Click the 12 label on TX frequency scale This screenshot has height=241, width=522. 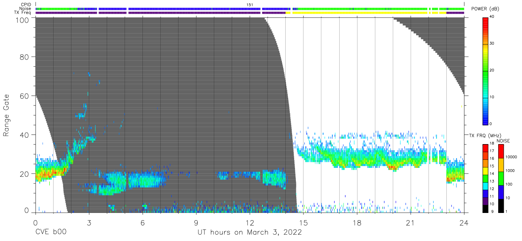(x=493, y=189)
